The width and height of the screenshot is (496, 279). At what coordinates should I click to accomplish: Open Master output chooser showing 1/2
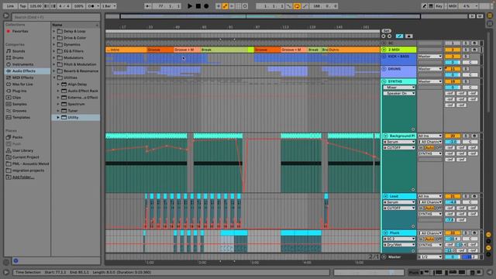coord(430,257)
